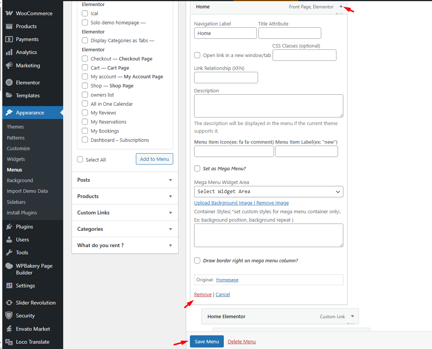
Task: Click the Plugins plug icon
Action: 9,227
